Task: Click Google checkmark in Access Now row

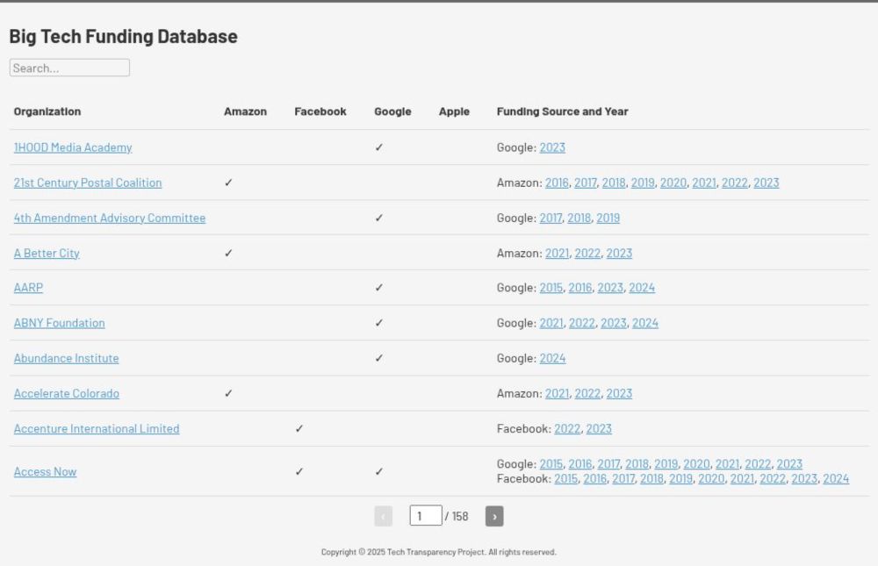Action: point(379,472)
